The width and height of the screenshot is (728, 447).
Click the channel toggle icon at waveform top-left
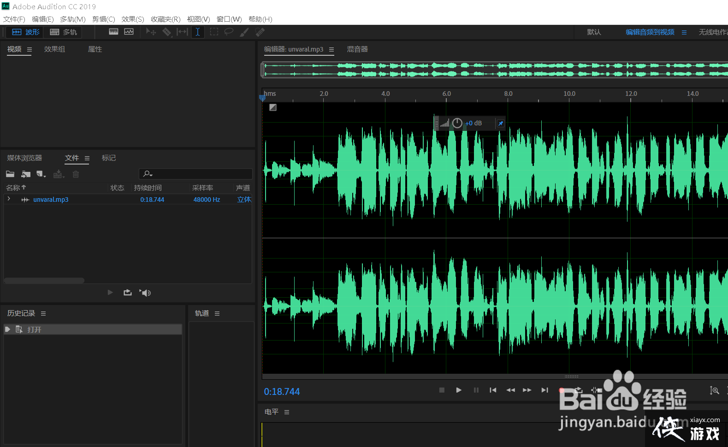(x=273, y=107)
